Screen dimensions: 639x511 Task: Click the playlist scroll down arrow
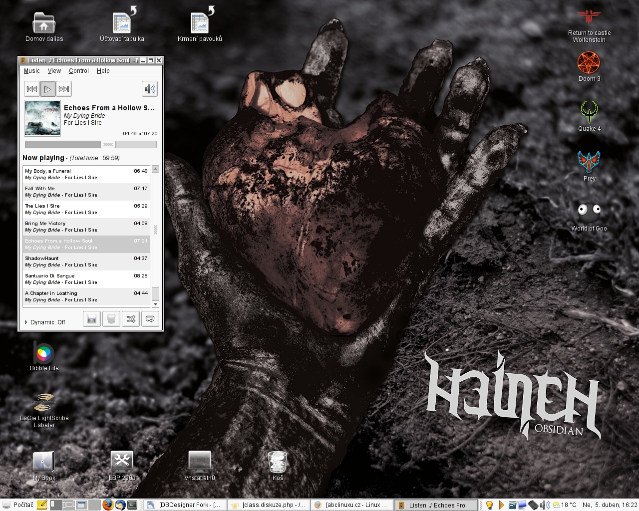tap(155, 304)
